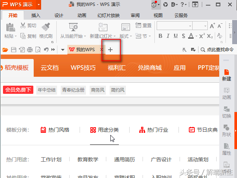The height and width of the screenshot is (178, 237).
Task: Click the 青春纪念册 tag
Action: tap(73, 90)
